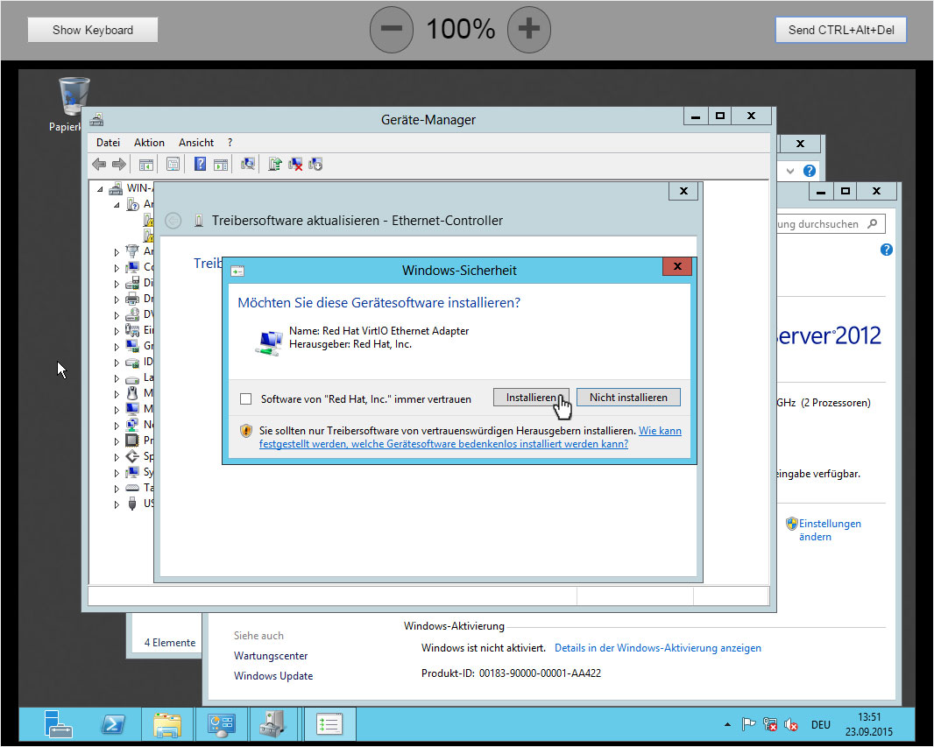Tick the always trust Red Hat, Inc. checkbox
Viewport: 934px width, 747px height.
245,398
